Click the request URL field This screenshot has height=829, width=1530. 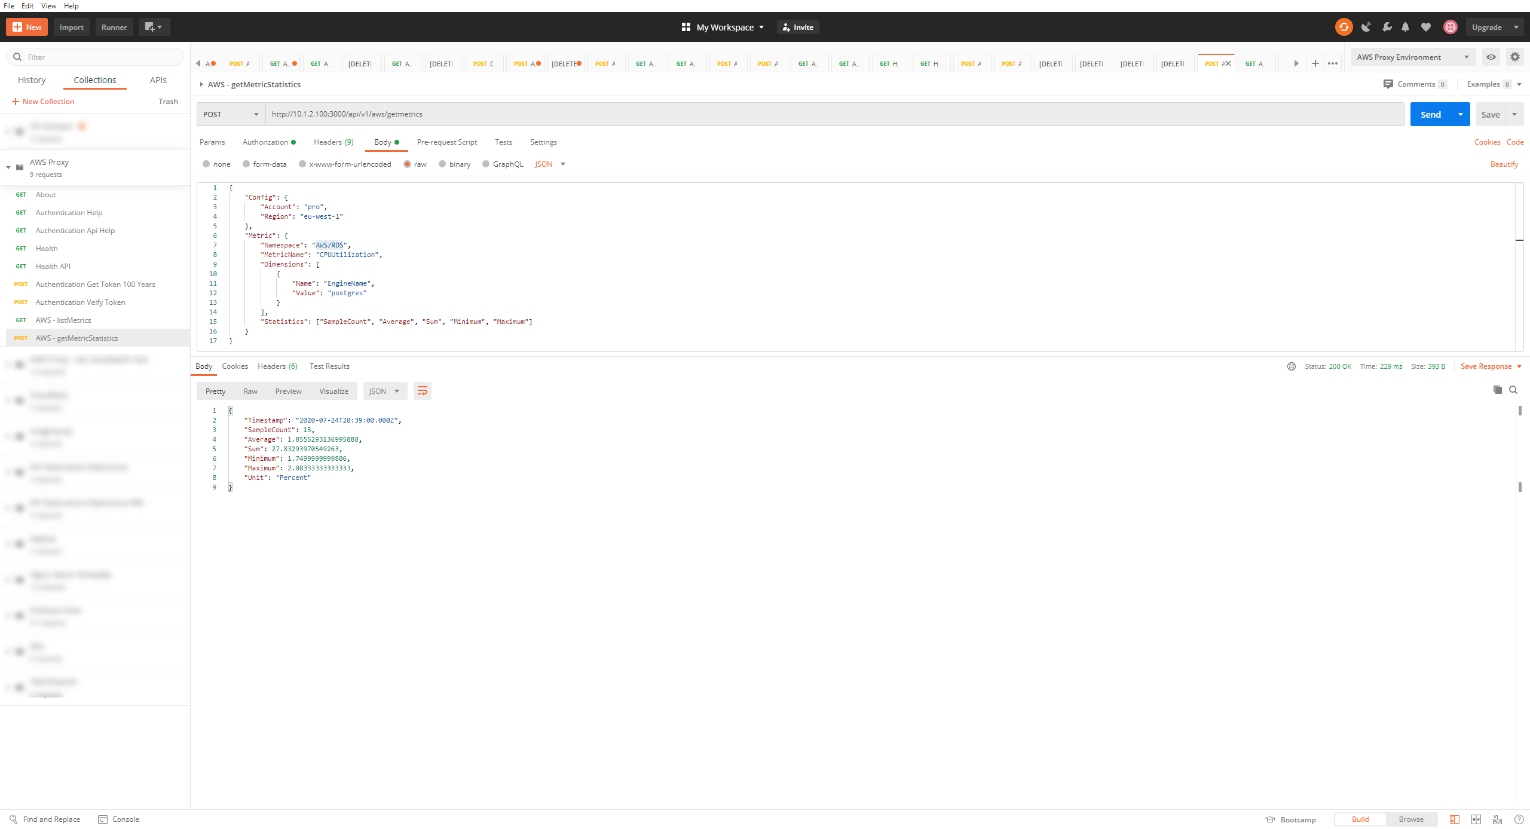834,114
